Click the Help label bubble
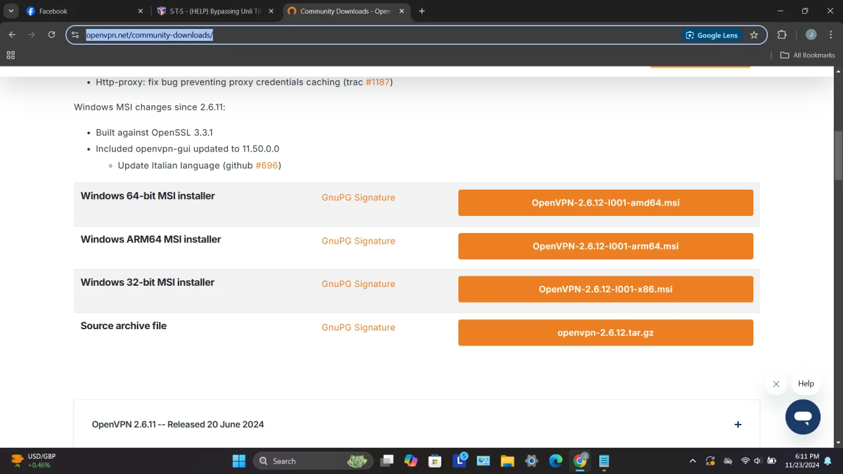The height and width of the screenshot is (474, 843). tap(806, 384)
